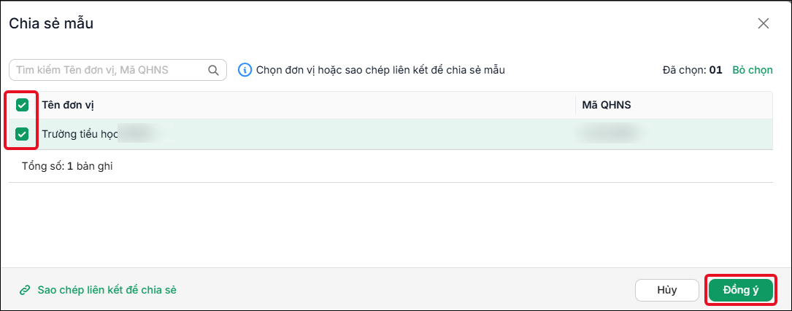Click Bỏ chọn to deselect all
This screenshot has height=311, width=792.
753,70
